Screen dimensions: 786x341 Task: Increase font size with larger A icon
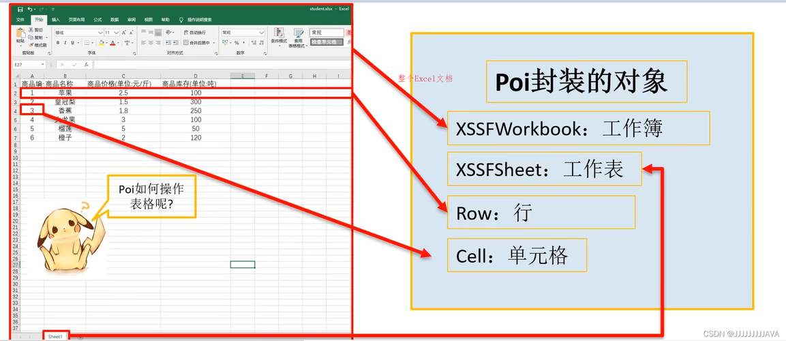(124, 33)
